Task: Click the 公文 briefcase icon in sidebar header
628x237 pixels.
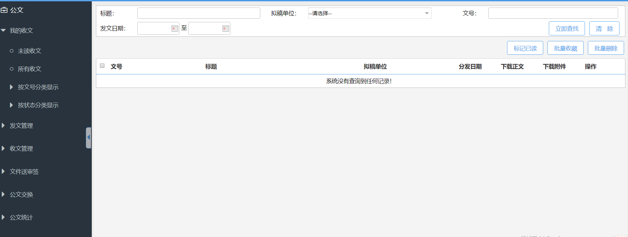Action: [4, 10]
